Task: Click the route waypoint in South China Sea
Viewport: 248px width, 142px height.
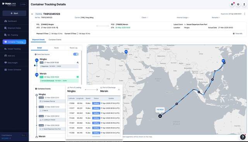Action: [x=212, y=80]
